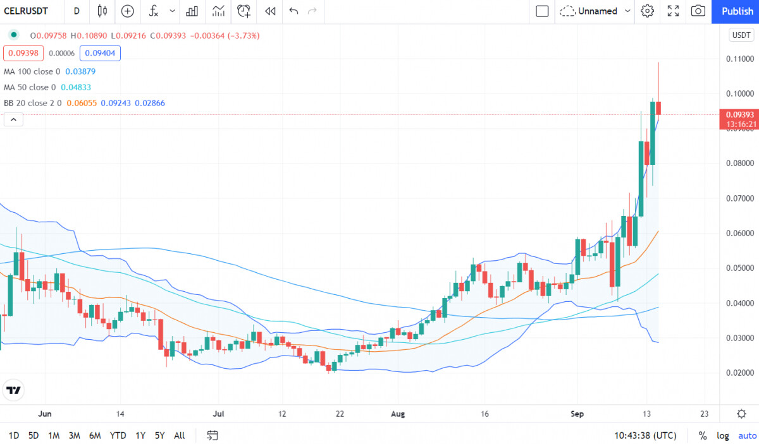Start bar replay with the rewind icon
The height and width of the screenshot is (444, 759).
[x=270, y=11]
